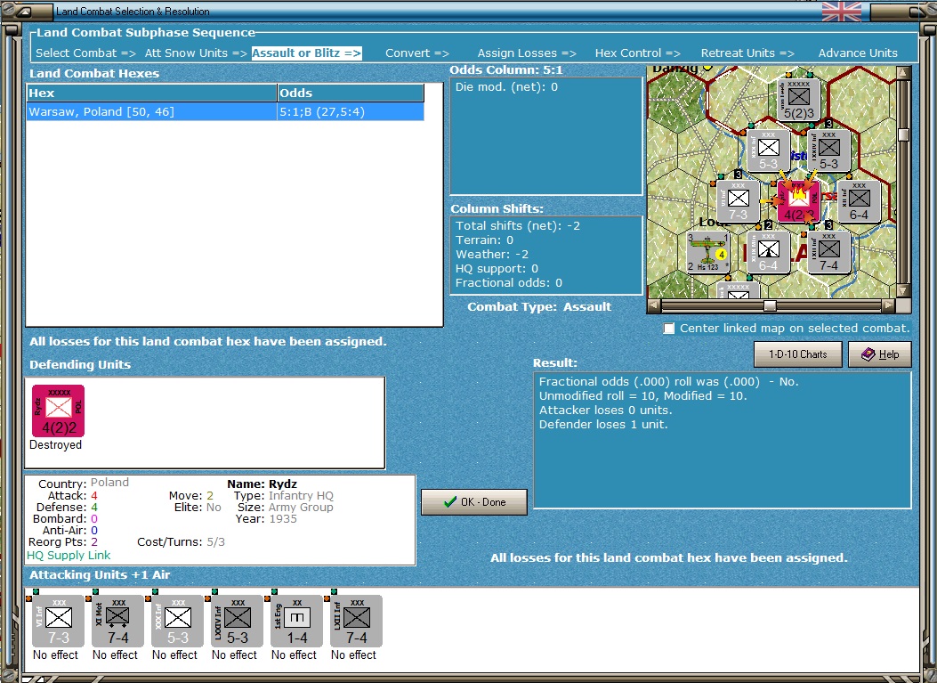The image size is (937, 683).
Task: Open the 1-D-10 Charts
Action: click(x=798, y=354)
